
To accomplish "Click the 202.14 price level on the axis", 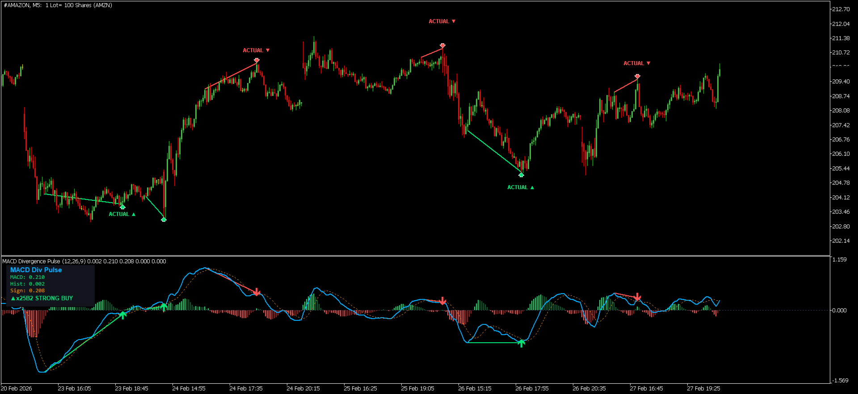I will pyautogui.click(x=841, y=241).
